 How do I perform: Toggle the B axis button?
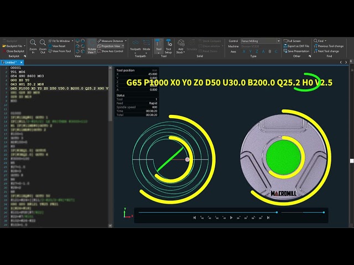point(270,51)
